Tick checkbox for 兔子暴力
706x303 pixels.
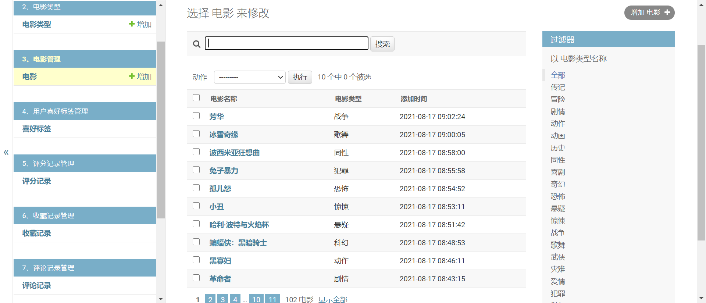(x=196, y=170)
